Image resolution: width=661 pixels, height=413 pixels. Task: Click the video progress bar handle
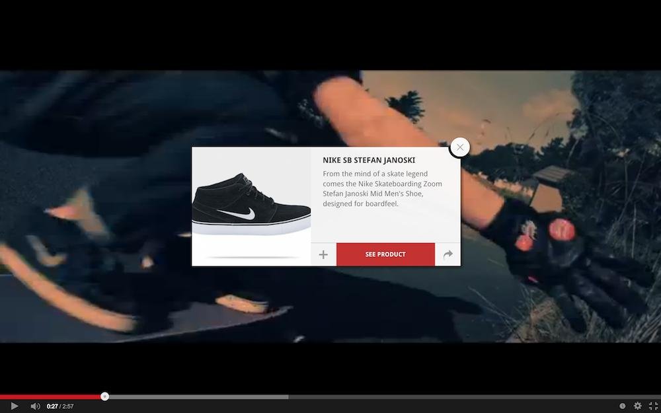click(x=104, y=396)
